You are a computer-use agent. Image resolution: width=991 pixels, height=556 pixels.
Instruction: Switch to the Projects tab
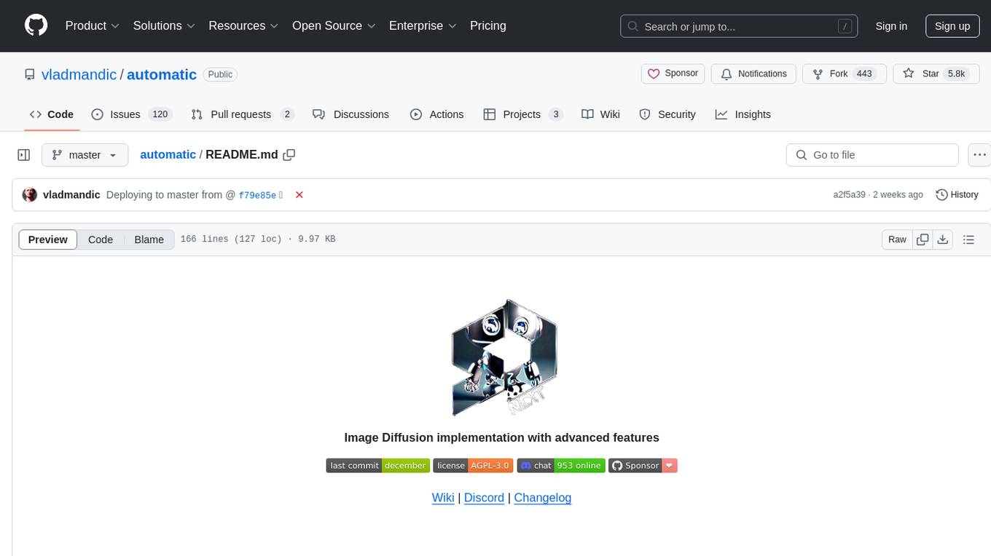click(523, 114)
